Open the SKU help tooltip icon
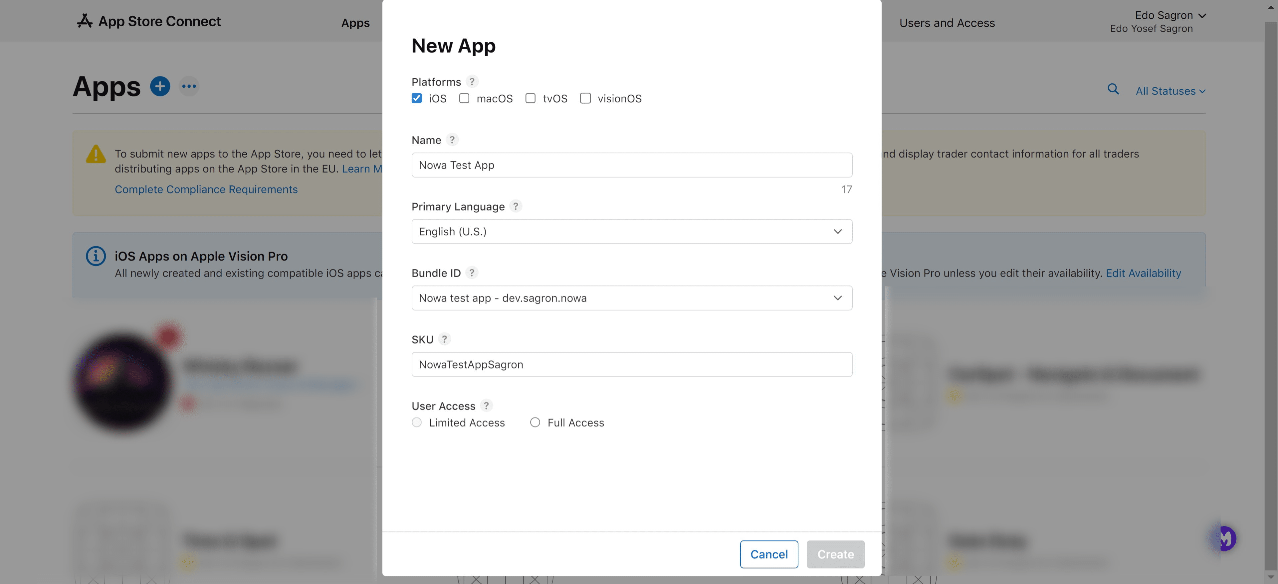1278x584 pixels. (445, 339)
